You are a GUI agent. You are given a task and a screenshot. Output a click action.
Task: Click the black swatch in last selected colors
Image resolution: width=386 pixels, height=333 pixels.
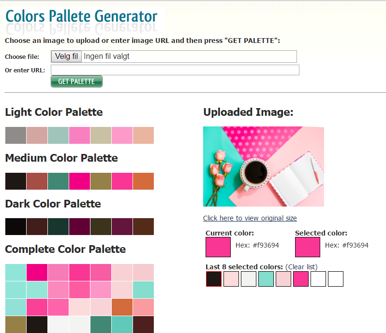coord(214,279)
